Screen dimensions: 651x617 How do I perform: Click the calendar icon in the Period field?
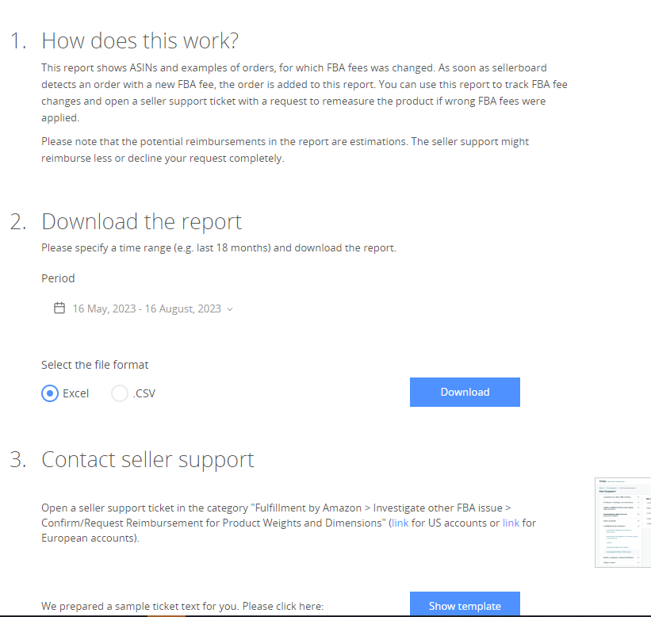click(x=59, y=308)
